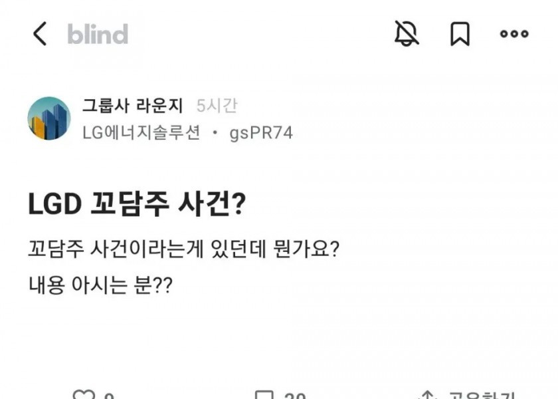
Task: Open comments via the speech bubble icon
Action: point(264,396)
